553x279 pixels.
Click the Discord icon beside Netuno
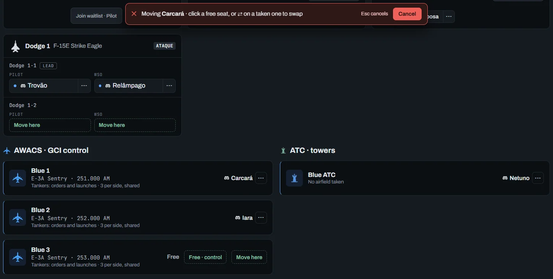505,178
